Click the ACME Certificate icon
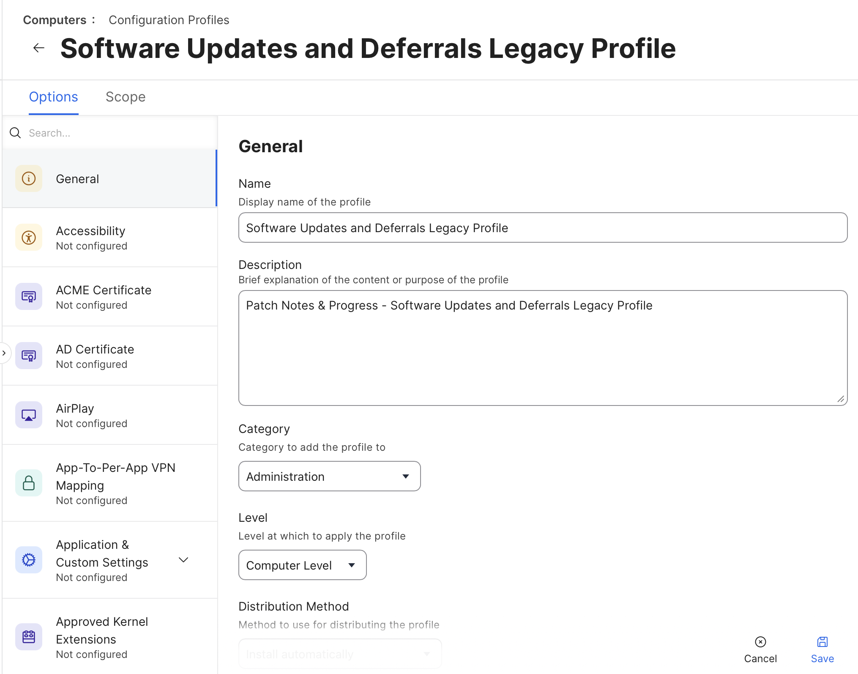Image resolution: width=858 pixels, height=674 pixels. [29, 297]
